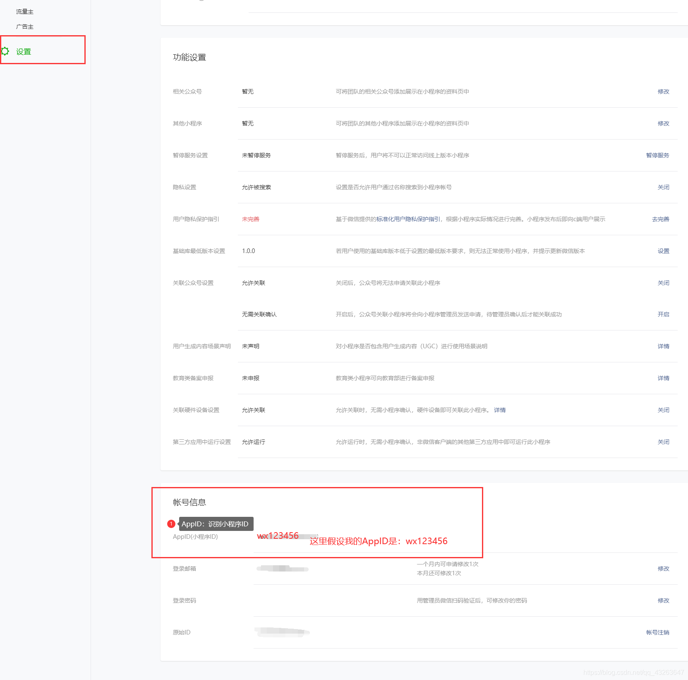
Task: Click 修改 for 其他小程序
Action: 663,123
